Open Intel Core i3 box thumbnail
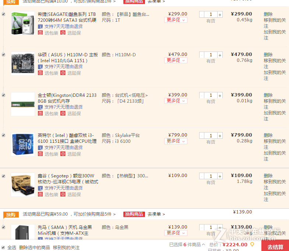The width and height of the screenshot is (289, 251). [x=23, y=144]
